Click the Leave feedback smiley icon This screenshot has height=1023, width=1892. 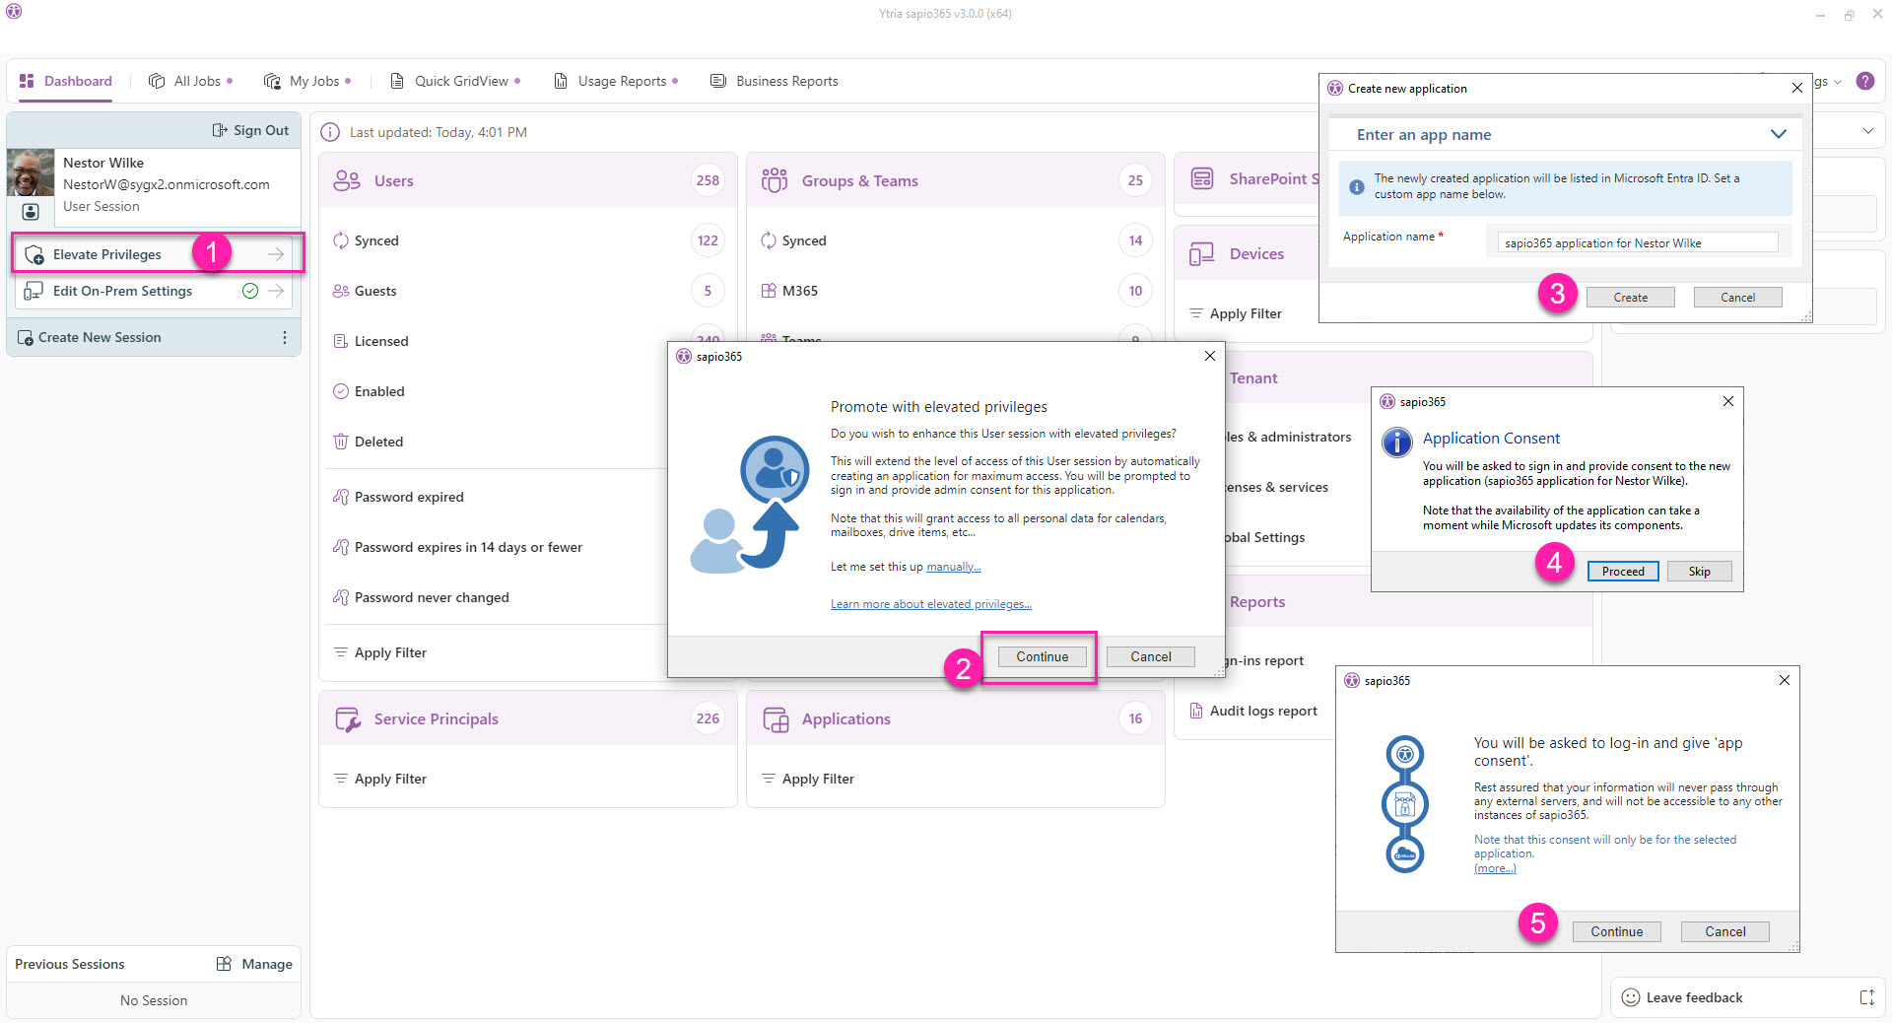[x=1631, y=997]
